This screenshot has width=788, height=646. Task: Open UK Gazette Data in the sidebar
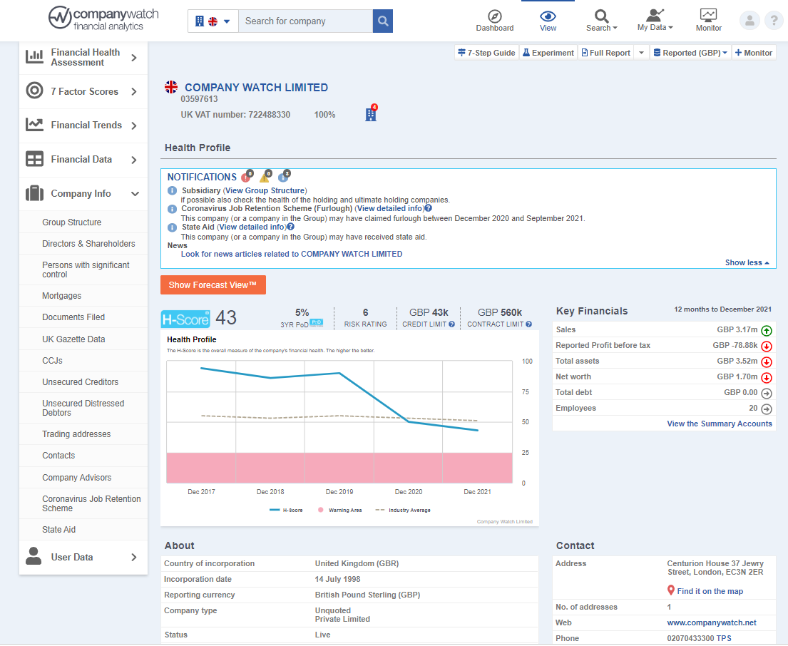click(x=74, y=339)
